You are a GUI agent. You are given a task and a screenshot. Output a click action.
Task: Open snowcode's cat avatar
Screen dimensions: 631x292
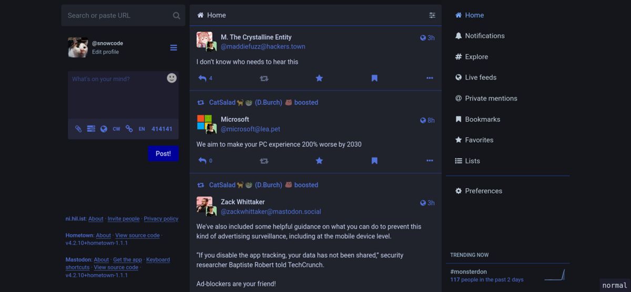(78, 47)
